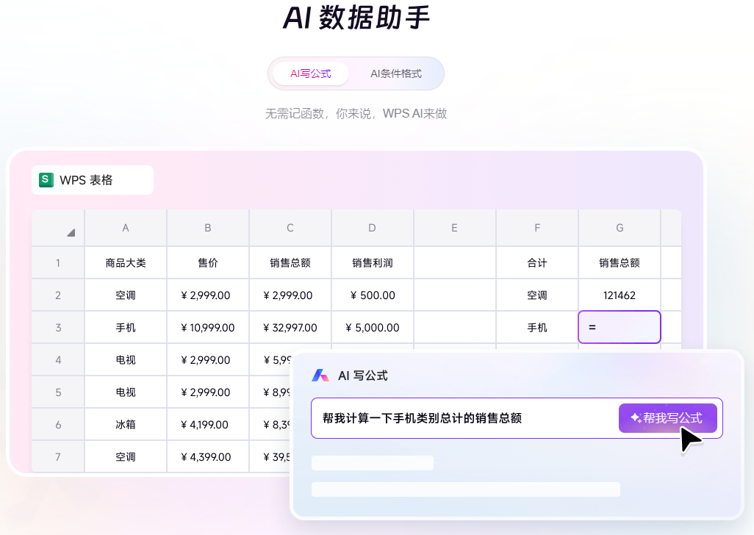The height and width of the screenshot is (535, 754).
Task: Click the 售价 header cell
Action: click(x=208, y=263)
